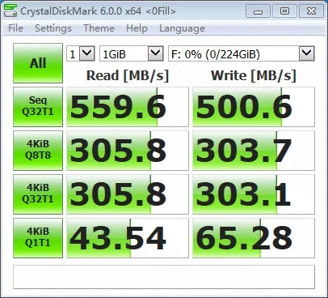Open the Theme menu
Screen dimensions: 328x298
[99, 28]
